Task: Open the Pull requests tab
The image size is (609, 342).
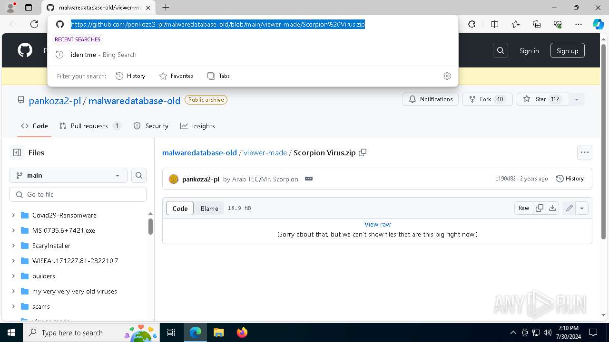Action: click(90, 126)
